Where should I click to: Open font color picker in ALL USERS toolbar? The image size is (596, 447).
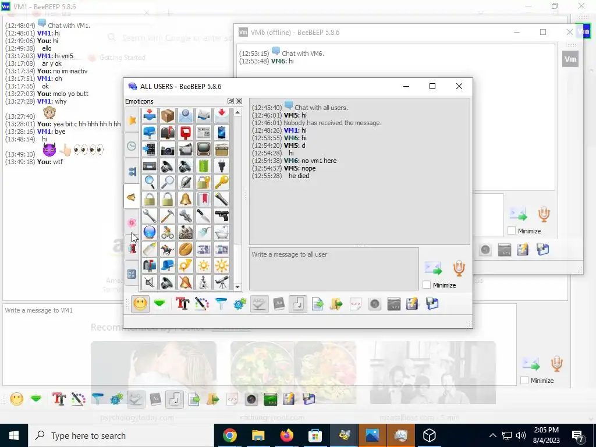(202, 304)
